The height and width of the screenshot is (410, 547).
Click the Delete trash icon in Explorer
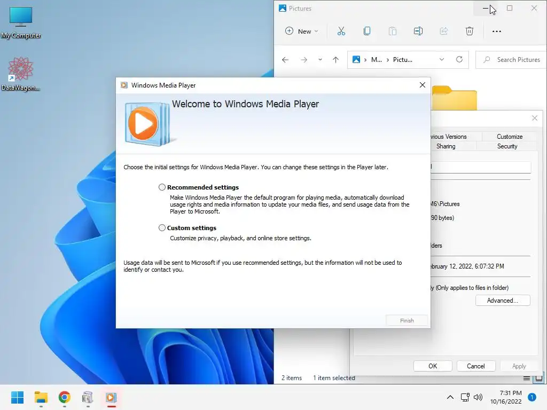tap(470, 31)
